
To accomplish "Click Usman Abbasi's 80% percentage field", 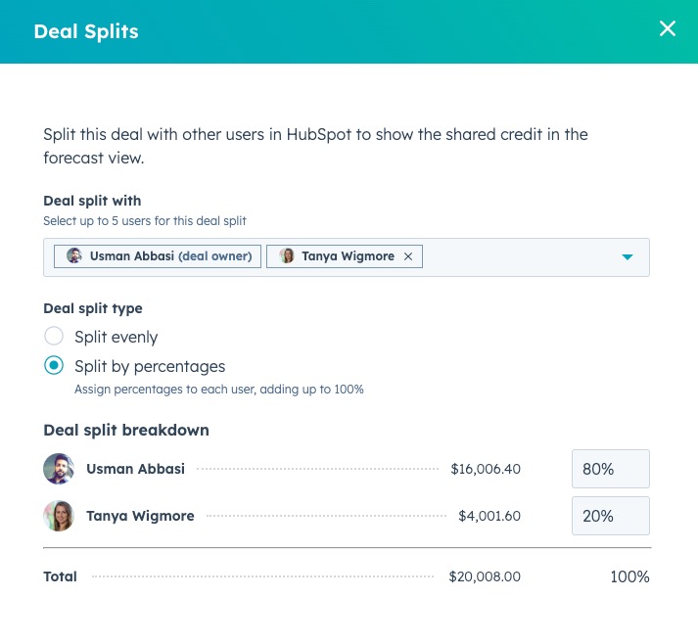I will pos(610,469).
